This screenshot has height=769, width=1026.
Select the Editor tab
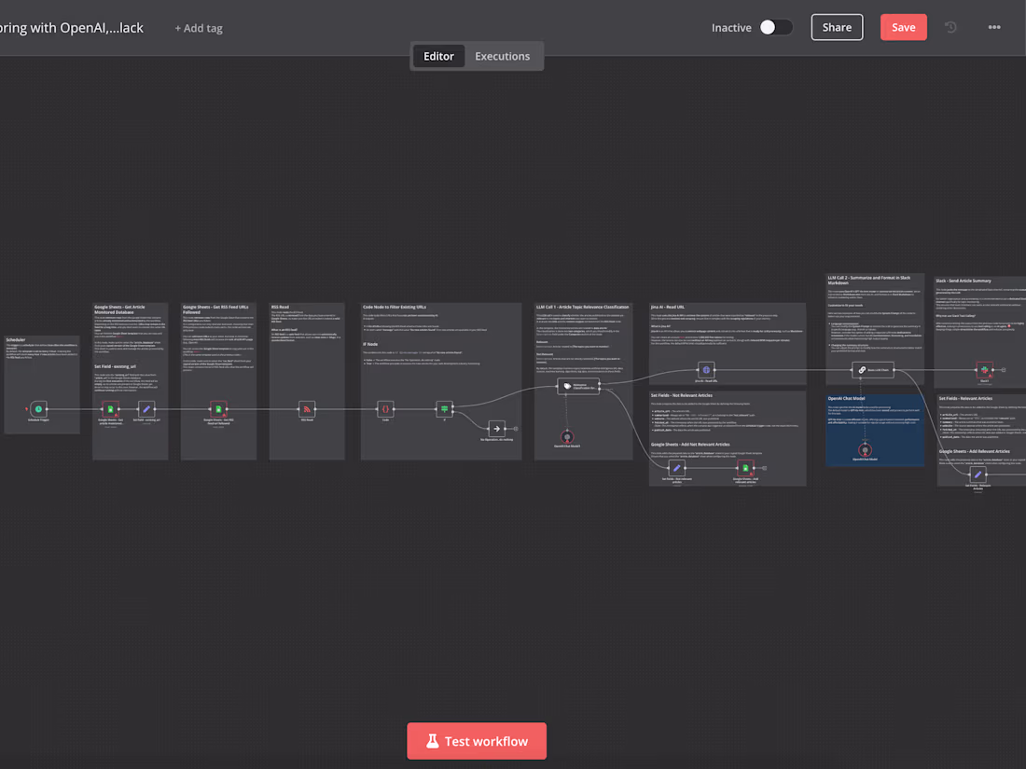pyautogui.click(x=438, y=56)
